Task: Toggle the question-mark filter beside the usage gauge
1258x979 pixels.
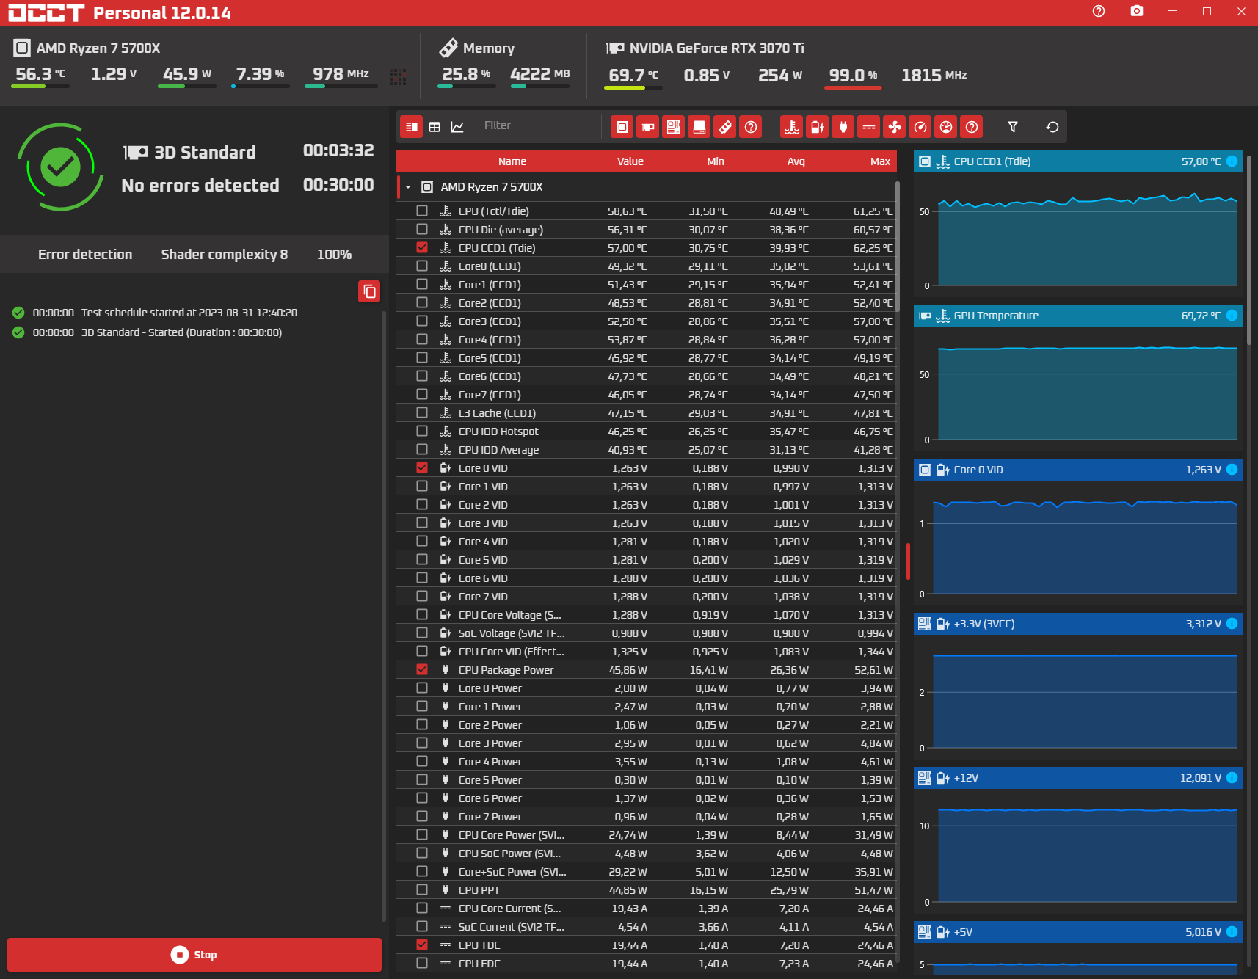Action: pos(972,127)
